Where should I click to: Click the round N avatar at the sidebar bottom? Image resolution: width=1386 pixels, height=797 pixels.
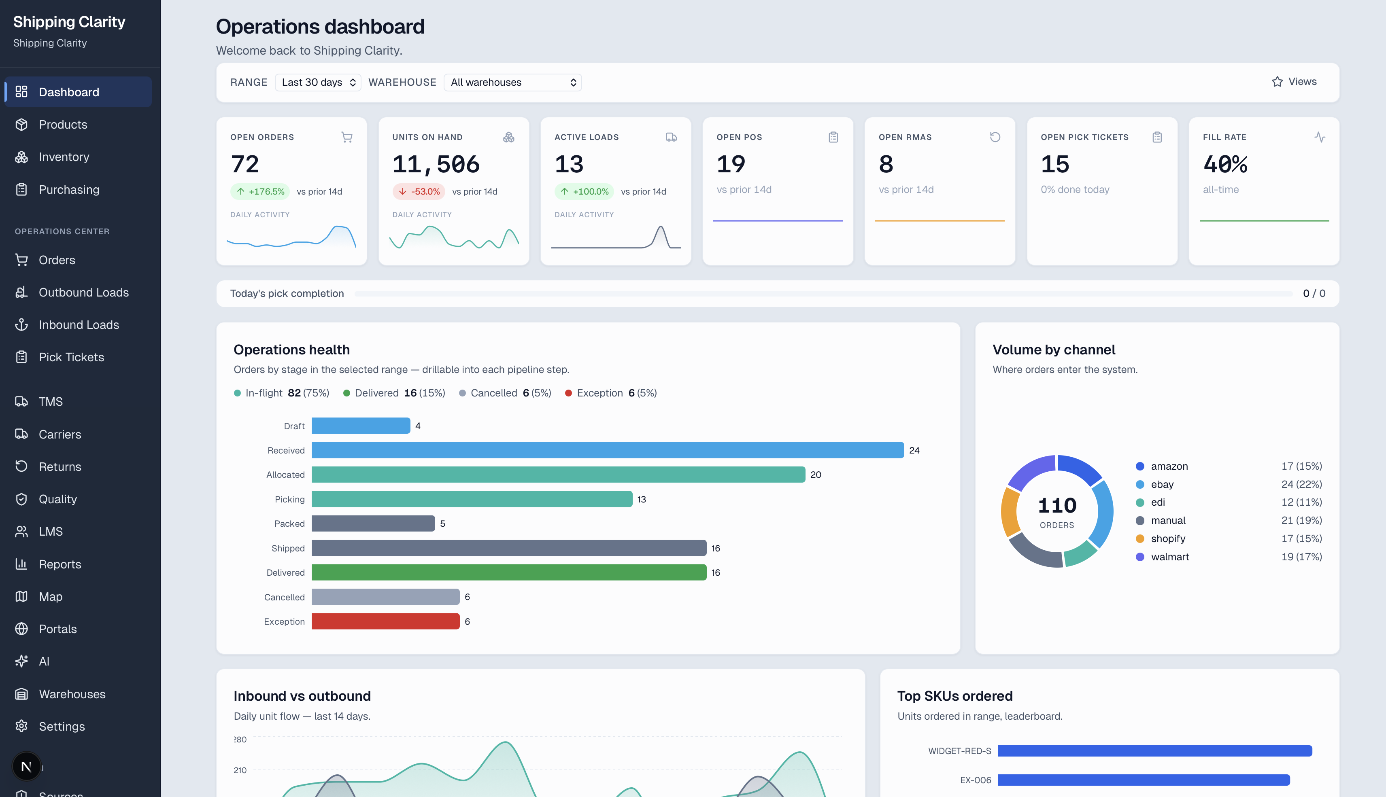click(26, 766)
